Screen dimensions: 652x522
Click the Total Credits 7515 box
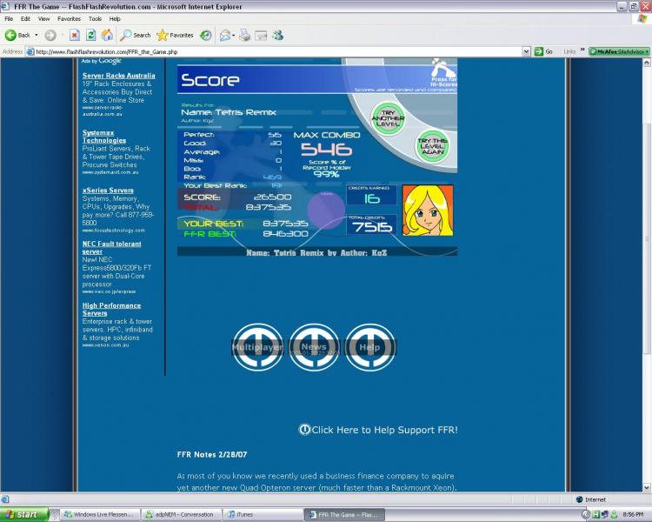point(371,225)
